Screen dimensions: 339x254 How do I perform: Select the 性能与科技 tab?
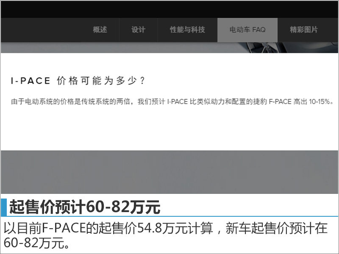(x=187, y=30)
